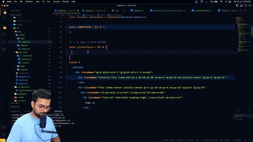This screenshot has height=142, width=253.
Task: Open the Explorer view in activity bar
Action: [x=4, y=12]
